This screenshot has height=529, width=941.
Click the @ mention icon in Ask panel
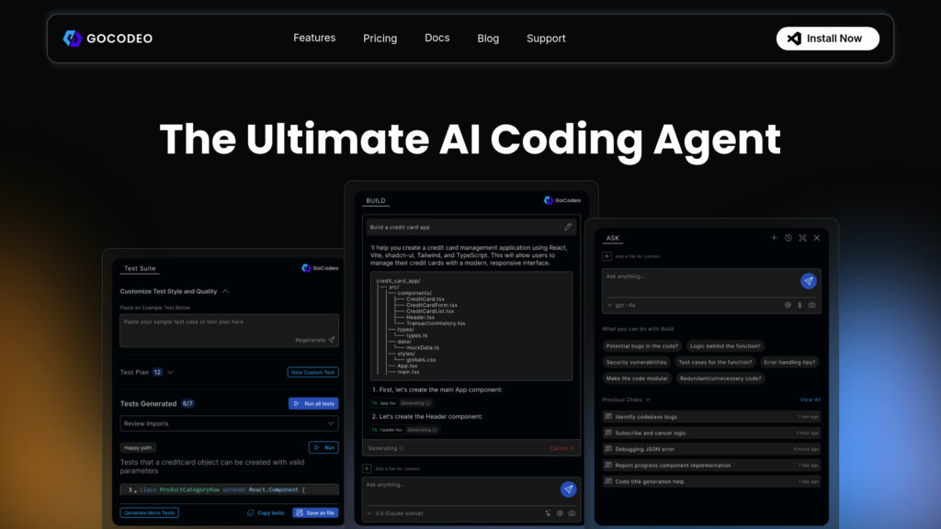click(788, 305)
